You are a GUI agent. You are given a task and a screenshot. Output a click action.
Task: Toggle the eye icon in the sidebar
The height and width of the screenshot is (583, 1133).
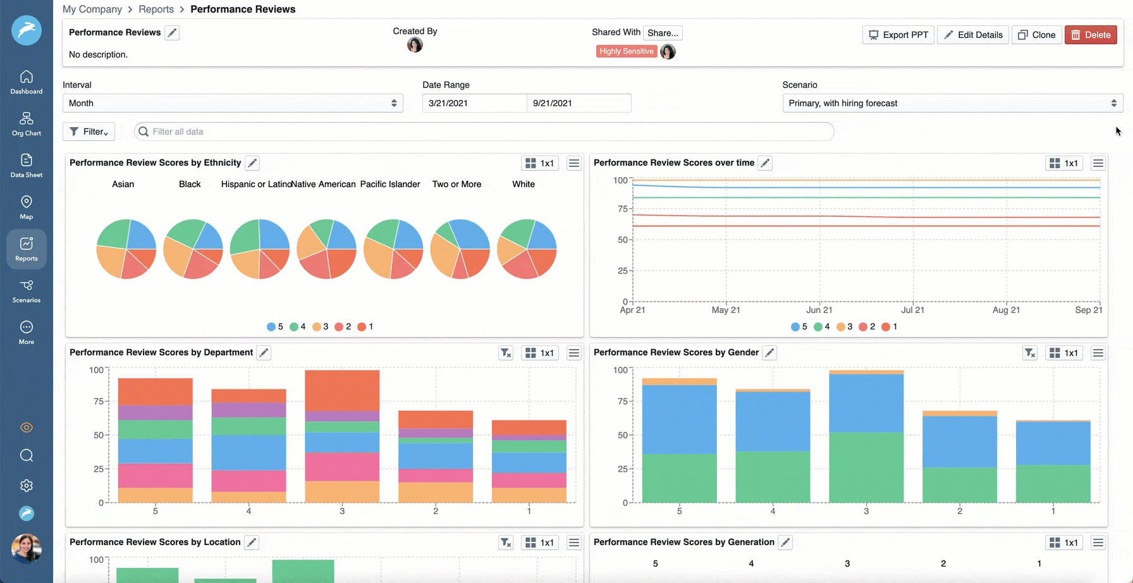[26, 427]
